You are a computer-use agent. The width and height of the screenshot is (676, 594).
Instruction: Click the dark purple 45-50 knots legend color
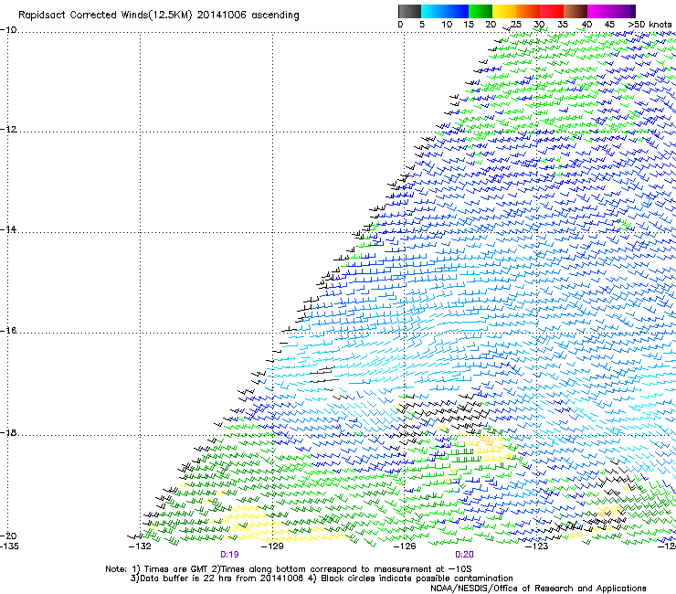point(623,11)
